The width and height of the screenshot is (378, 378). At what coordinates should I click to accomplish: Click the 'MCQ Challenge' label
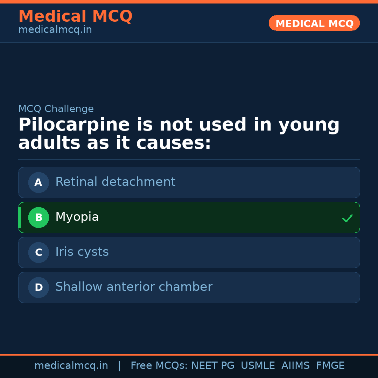coord(56,109)
